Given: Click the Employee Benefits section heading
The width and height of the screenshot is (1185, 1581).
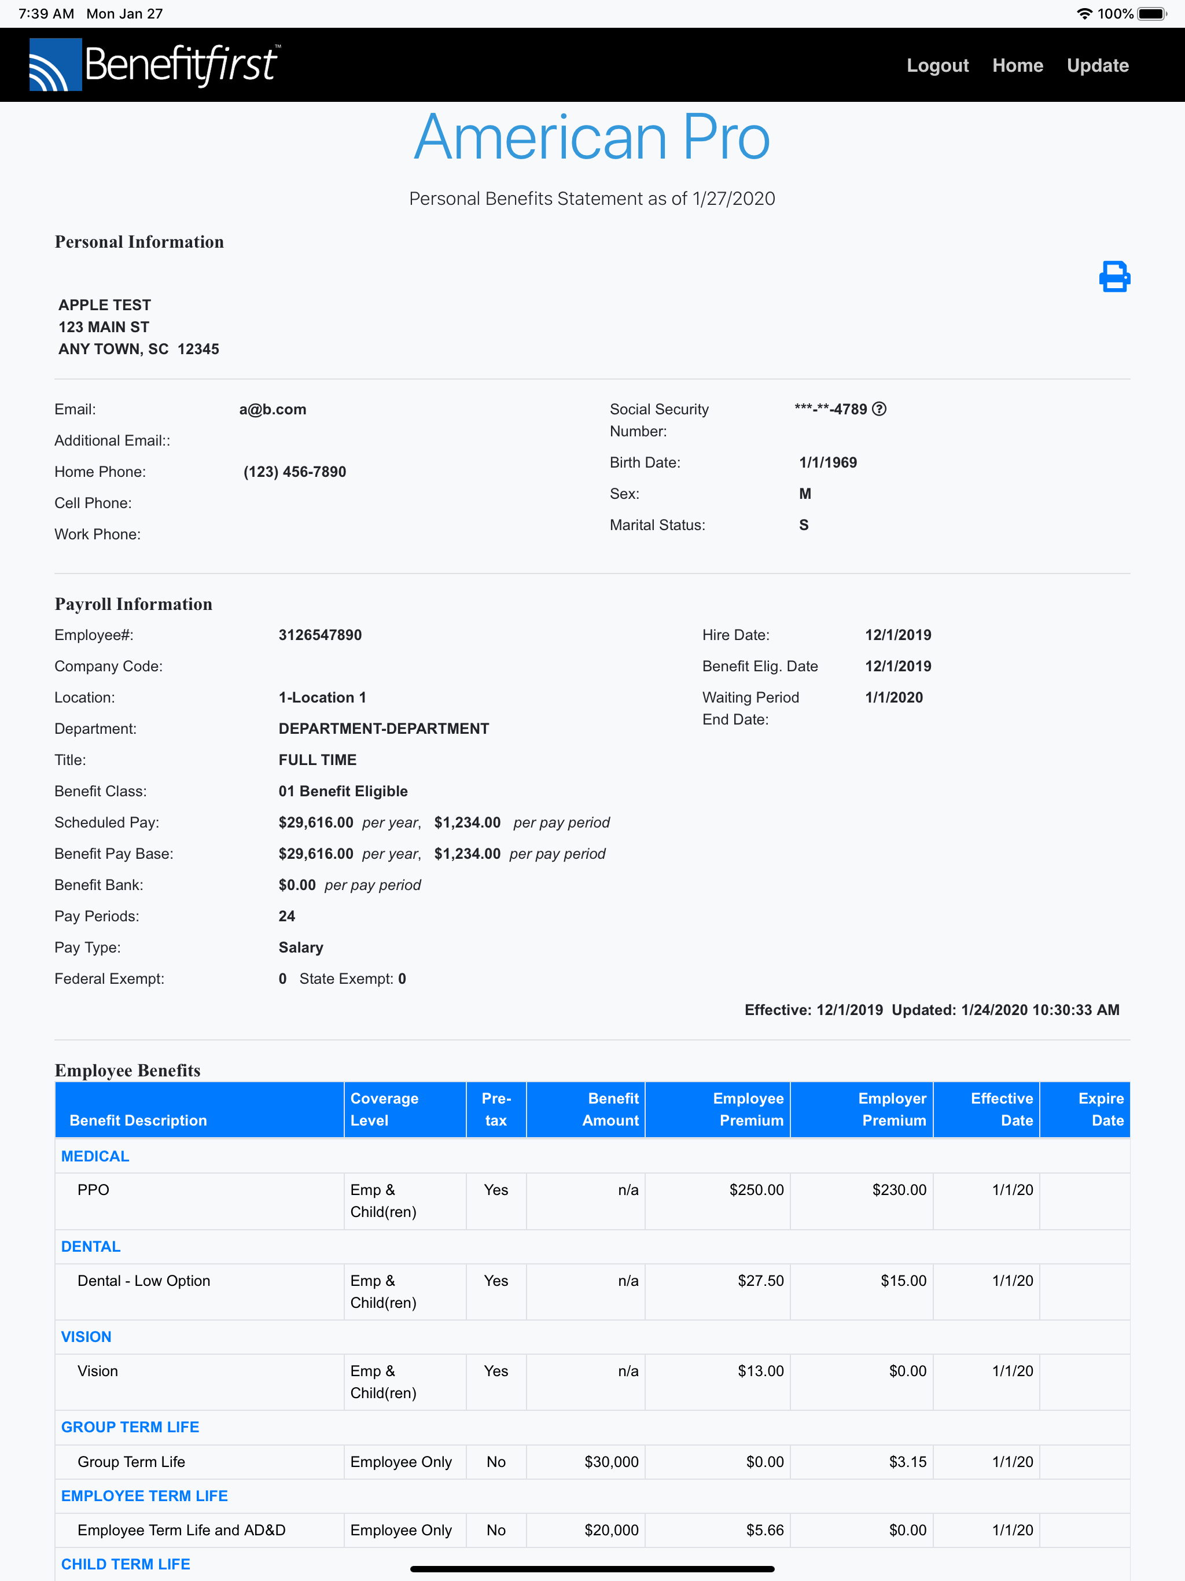Looking at the screenshot, I should (128, 1070).
